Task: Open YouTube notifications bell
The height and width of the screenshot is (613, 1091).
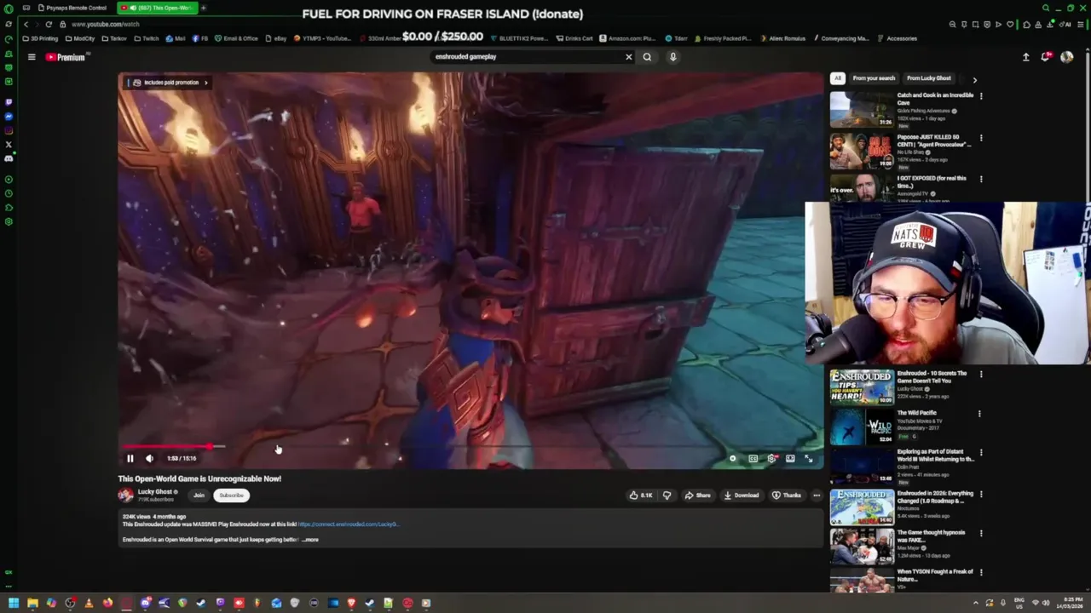Action: coord(1046,57)
